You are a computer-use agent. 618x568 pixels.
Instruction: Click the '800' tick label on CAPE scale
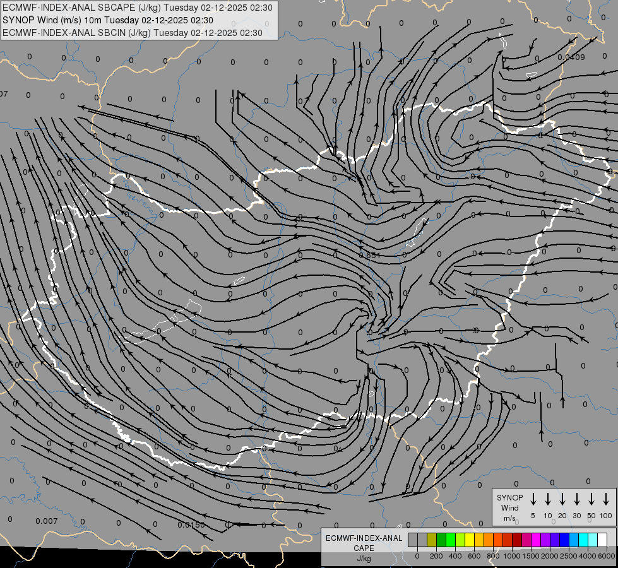click(493, 556)
